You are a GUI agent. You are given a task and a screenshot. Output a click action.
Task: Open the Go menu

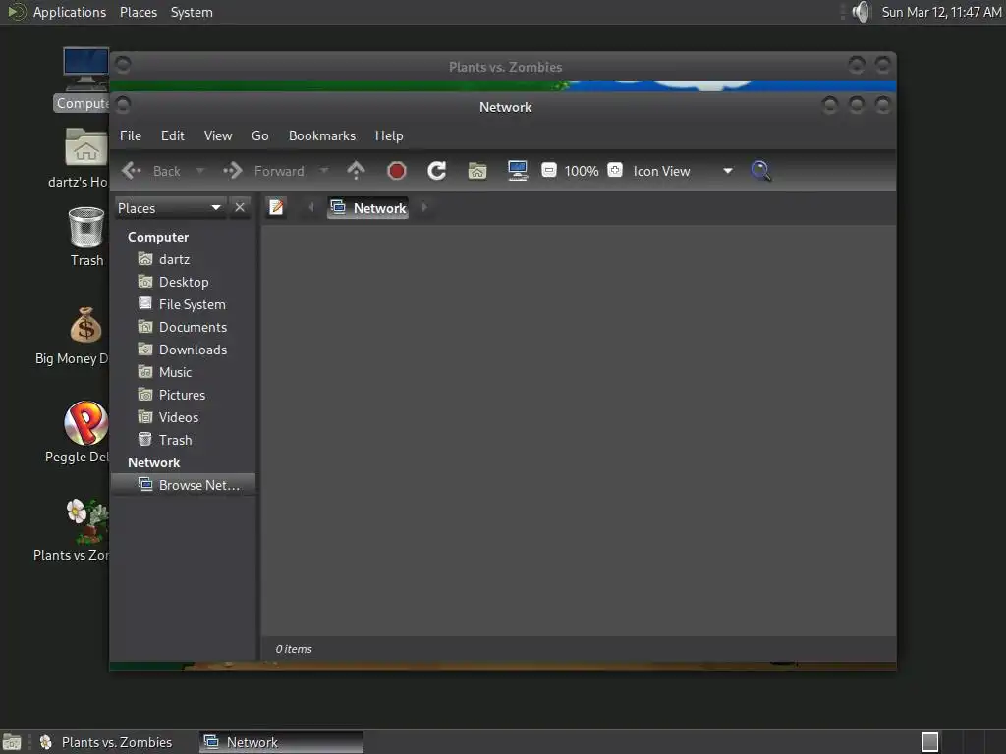[x=259, y=135]
